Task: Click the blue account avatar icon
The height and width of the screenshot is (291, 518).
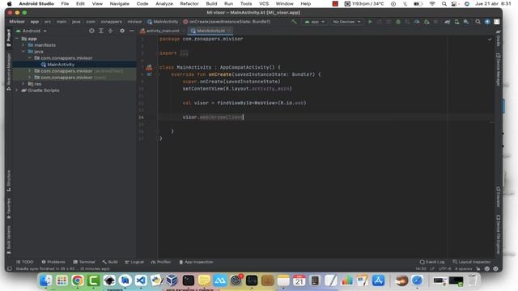Action: 487,22
